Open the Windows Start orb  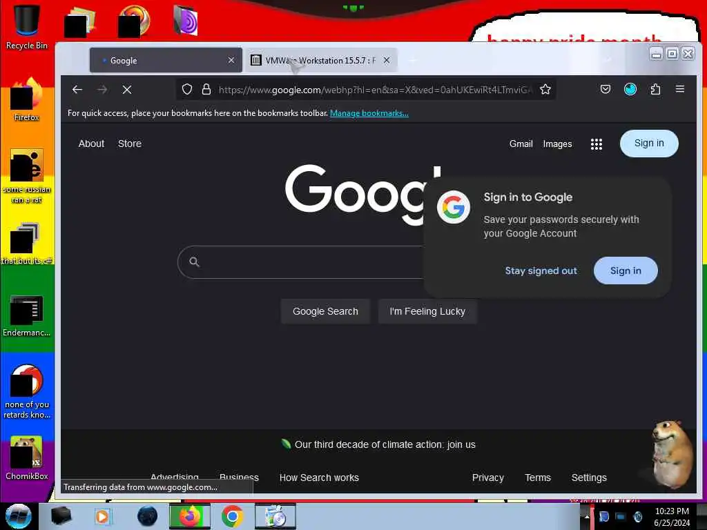click(x=19, y=516)
